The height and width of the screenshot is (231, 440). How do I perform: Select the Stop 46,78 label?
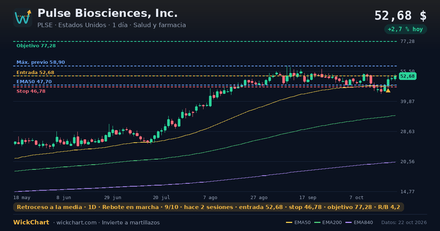[31, 91]
